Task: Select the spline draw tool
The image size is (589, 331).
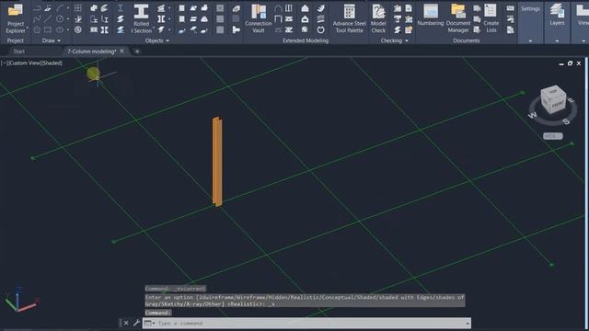Action: tap(37, 18)
